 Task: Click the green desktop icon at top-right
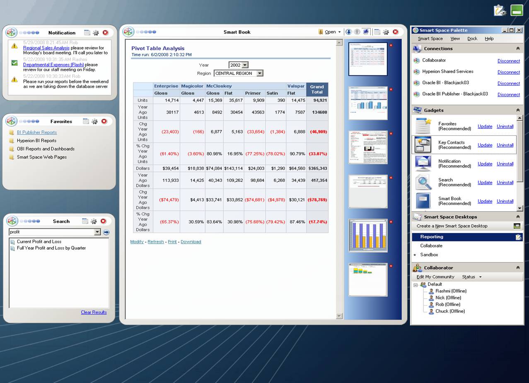coord(517,10)
